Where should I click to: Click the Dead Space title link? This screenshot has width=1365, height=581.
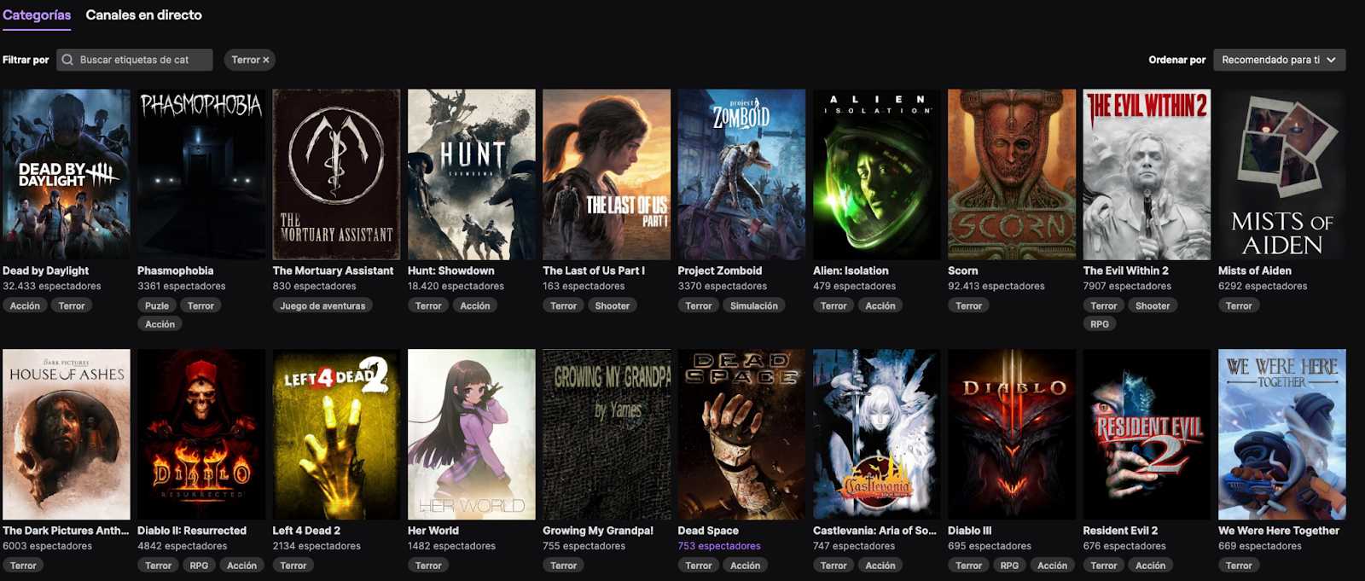tap(708, 531)
